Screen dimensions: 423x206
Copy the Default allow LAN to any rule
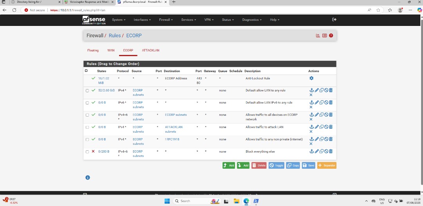coord(321,90)
